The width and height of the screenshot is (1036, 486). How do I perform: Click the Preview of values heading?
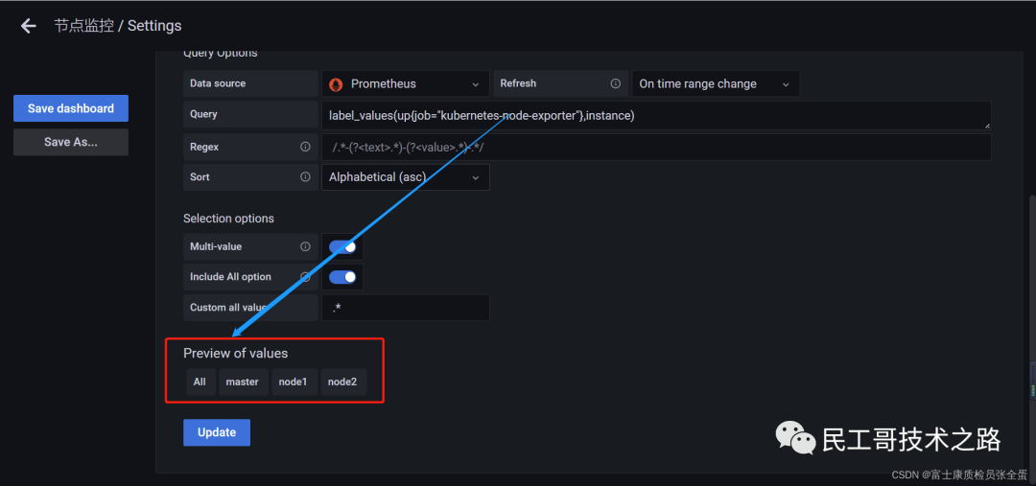(x=236, y=354)
